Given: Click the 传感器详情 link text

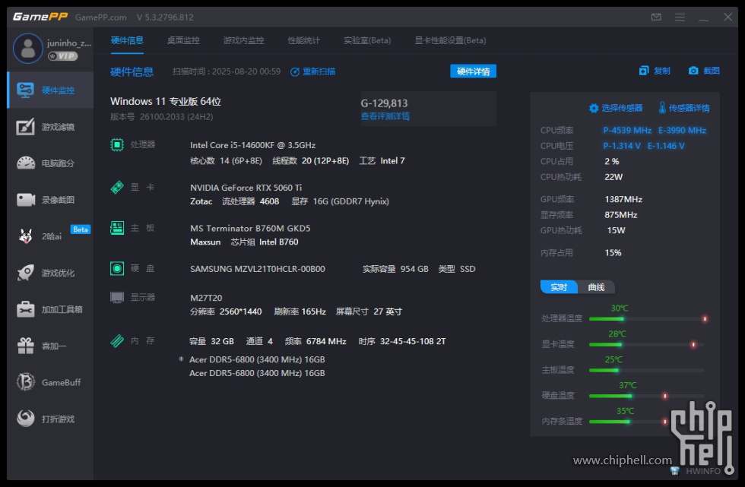Looking at the screenshot, I should (690, 108).
